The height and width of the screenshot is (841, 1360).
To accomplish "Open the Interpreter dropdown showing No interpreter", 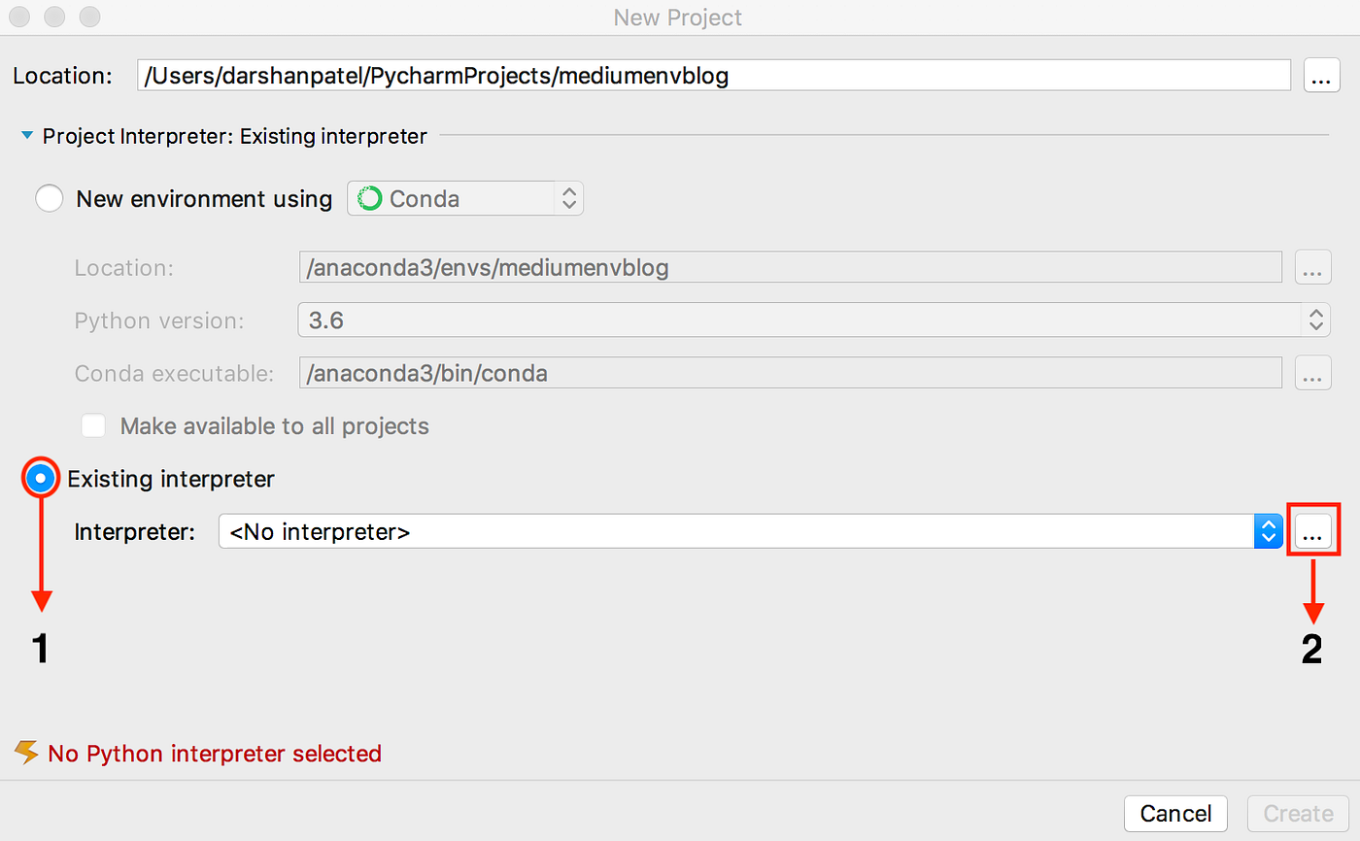I will pos(738,530).
